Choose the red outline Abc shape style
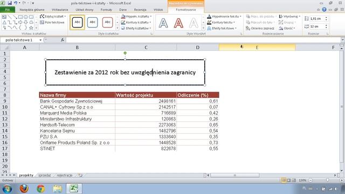Screen dimensions: 345x194 (x=108, y=22)
